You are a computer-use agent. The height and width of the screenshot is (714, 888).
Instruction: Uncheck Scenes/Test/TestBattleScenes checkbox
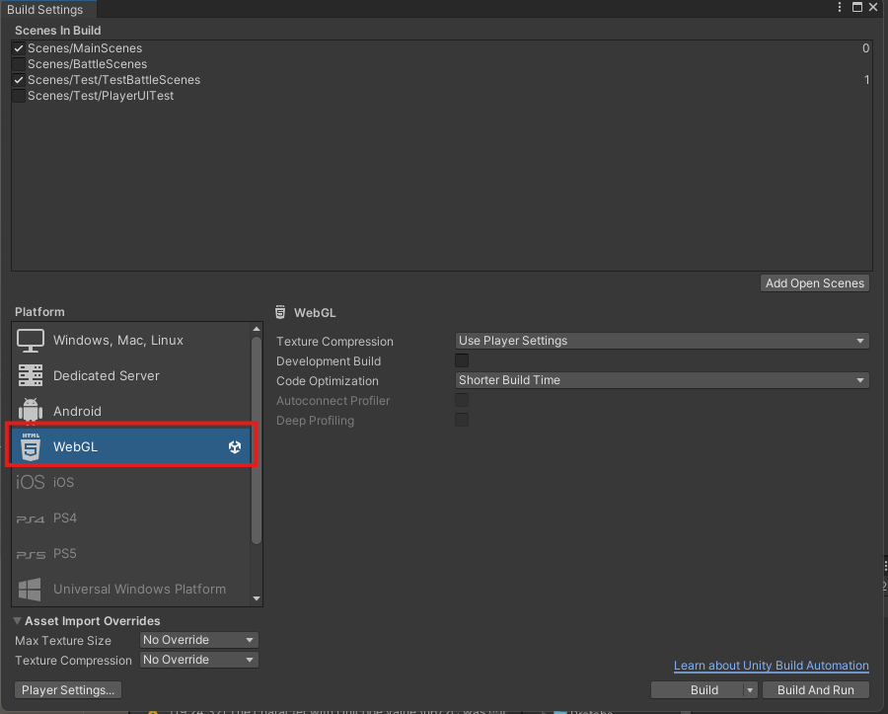point(19,80)
